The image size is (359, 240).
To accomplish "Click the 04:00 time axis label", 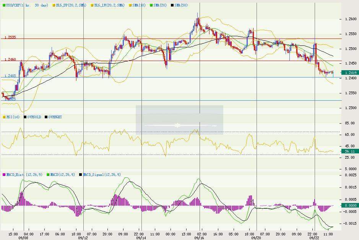I will [x=29, y=234].
